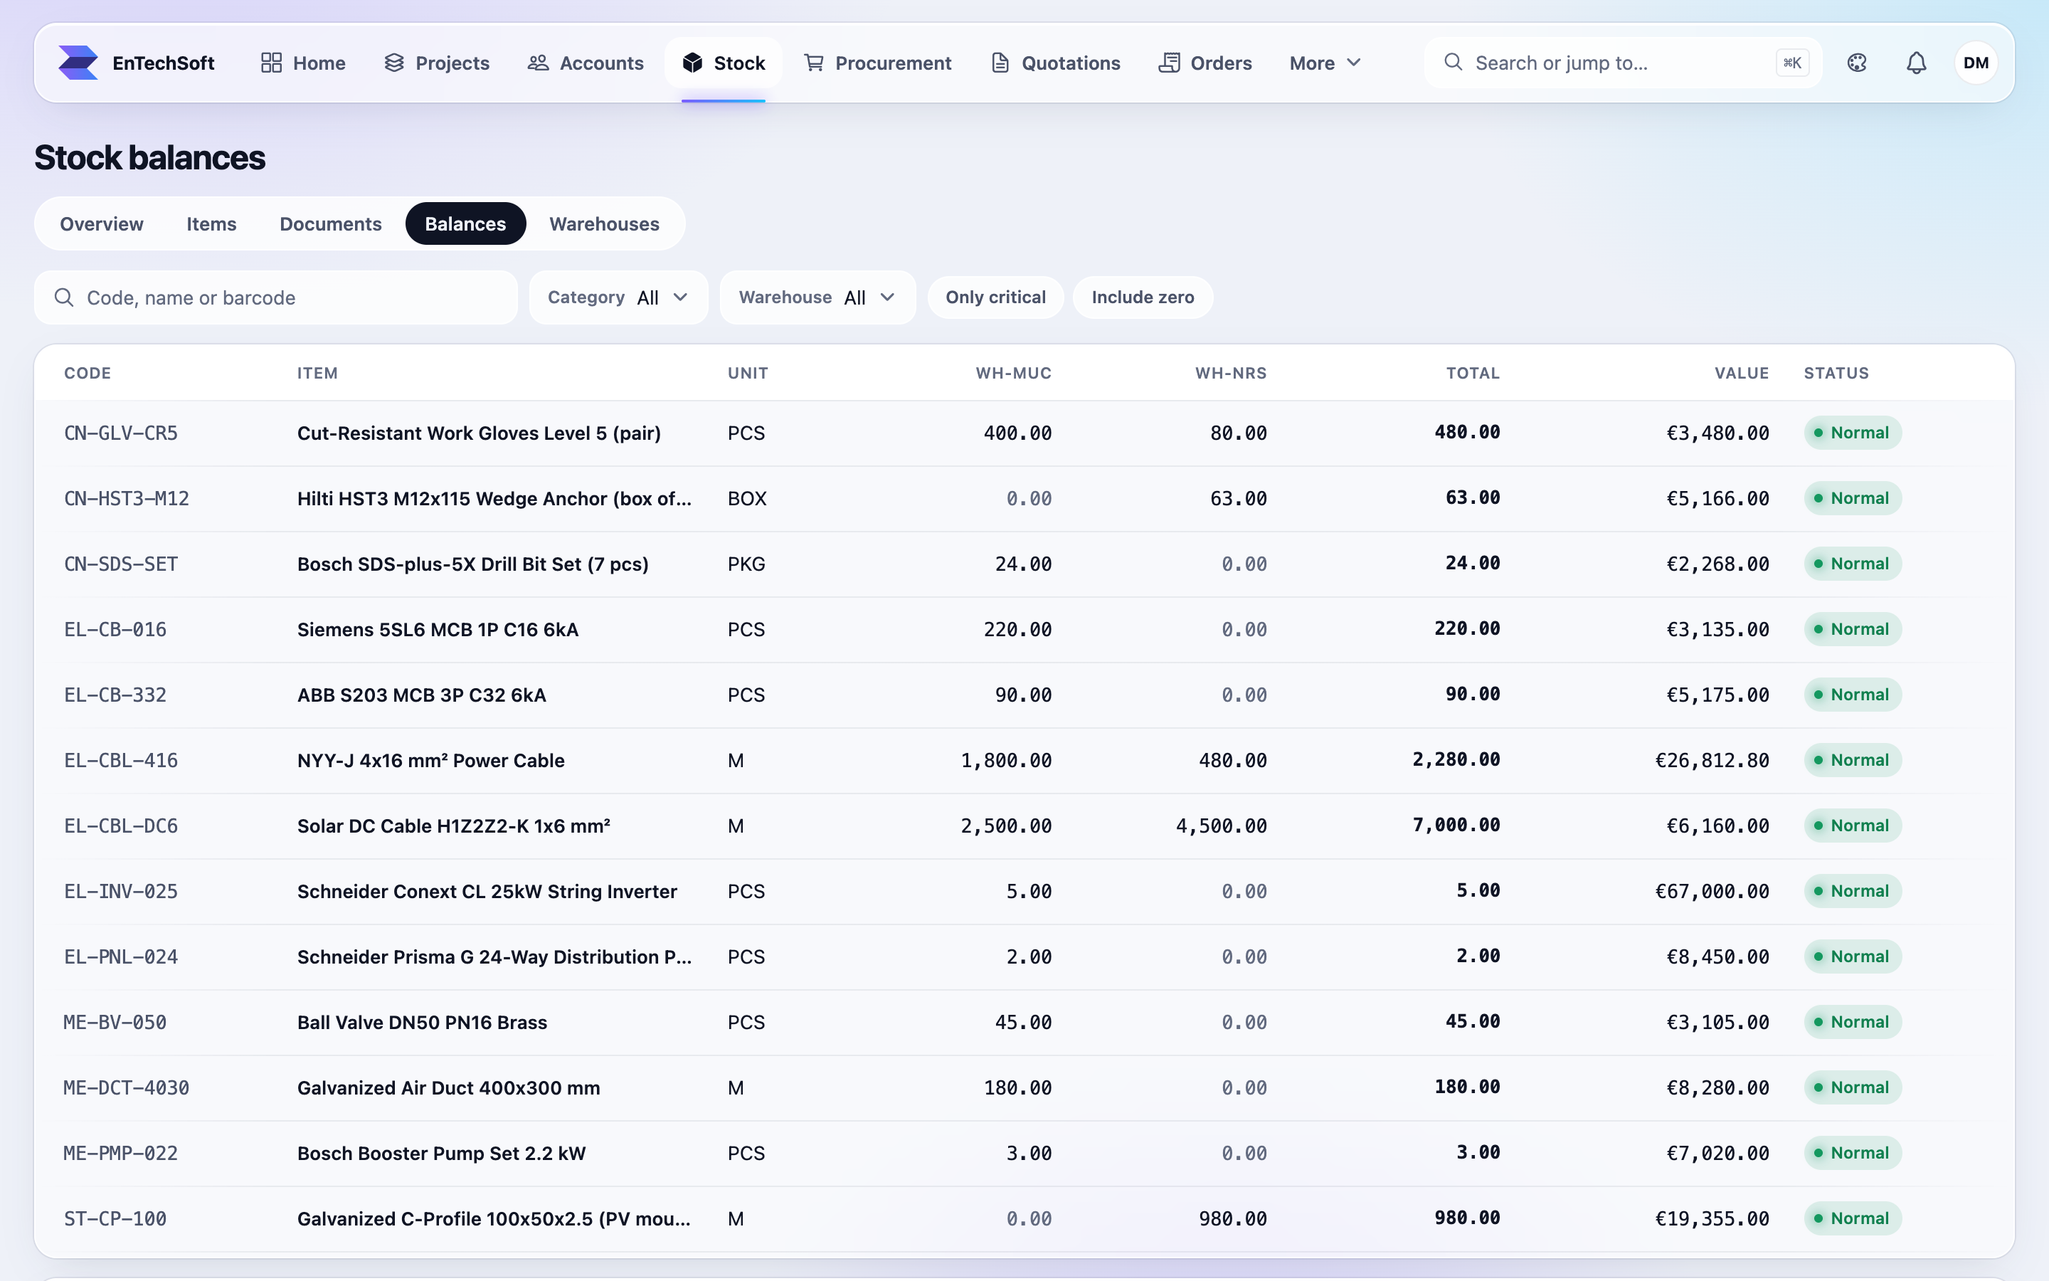Click the Accounts people icon

[x=538, y=63]
